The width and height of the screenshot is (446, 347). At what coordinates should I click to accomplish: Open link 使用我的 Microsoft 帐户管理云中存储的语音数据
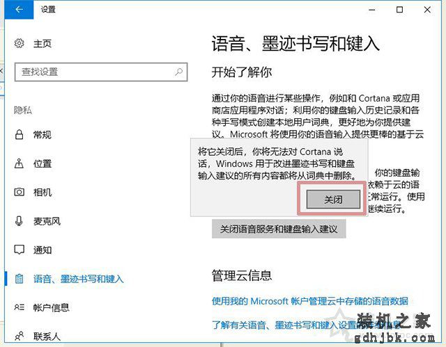309,301
